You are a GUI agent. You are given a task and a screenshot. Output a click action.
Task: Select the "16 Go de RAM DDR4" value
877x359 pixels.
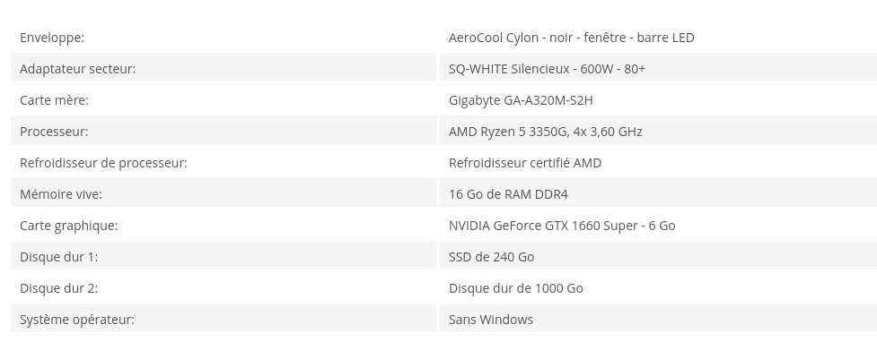click(508, 194)
